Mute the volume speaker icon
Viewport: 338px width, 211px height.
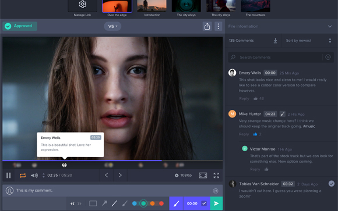click(x=34, y=176)
